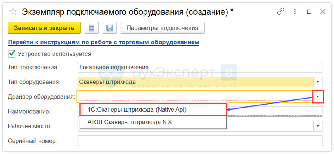Viewport: 334px width, 154px height.
Task: Click the 'Наименование:' label
Action: pyautogui.click(x=29, y=111)
